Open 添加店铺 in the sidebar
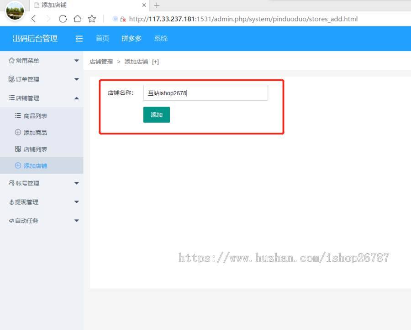Screen dimensions: 411x330 coord(42,165)
